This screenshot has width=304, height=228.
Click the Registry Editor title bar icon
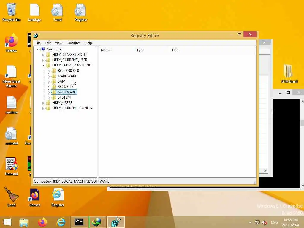click(36, 36)
